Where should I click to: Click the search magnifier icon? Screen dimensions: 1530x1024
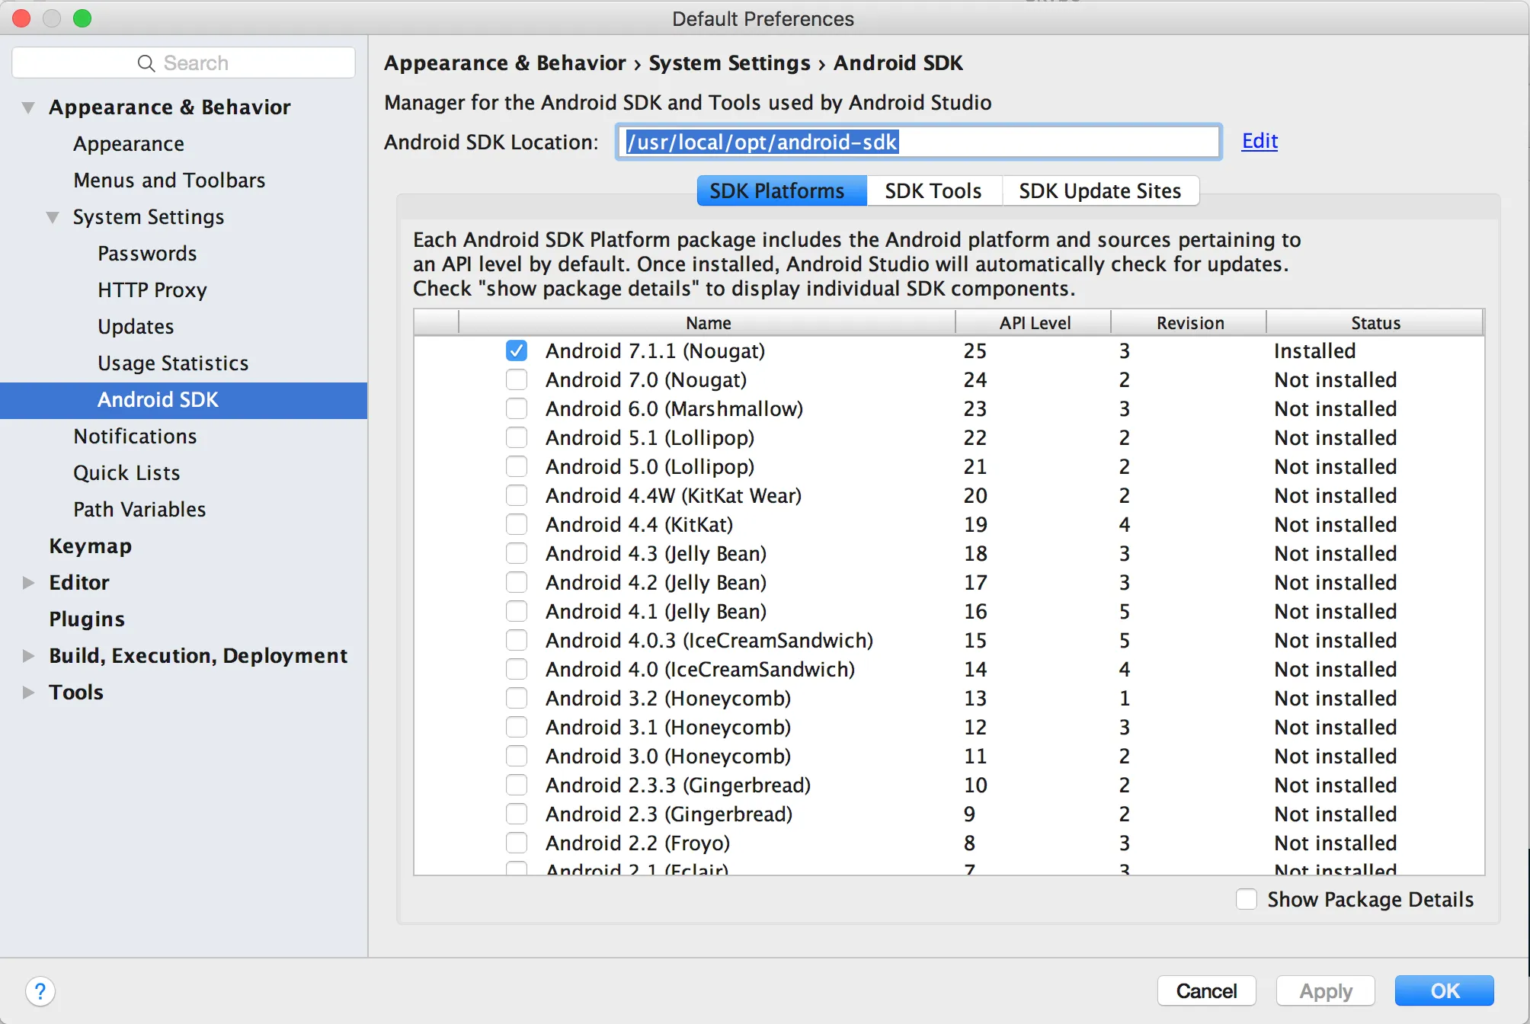click(x=146, y=63)
